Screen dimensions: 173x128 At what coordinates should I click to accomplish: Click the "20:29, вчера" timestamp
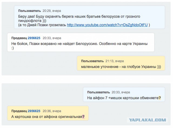click(x=52, y=11)
